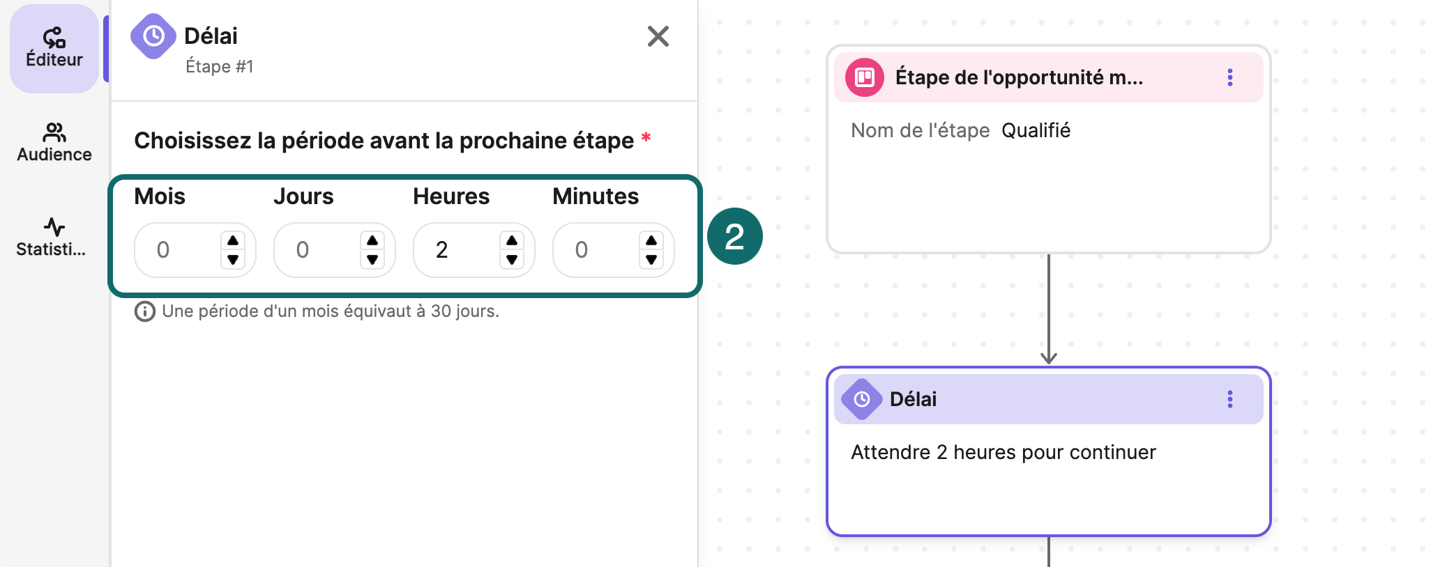
Task: Click the Qualifié stage name on the node
Action: 1036,130
